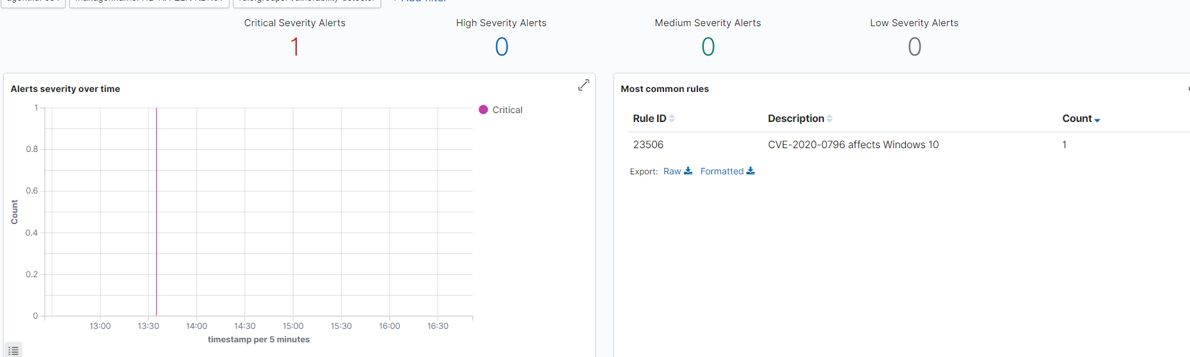The height and width of the screenshot is (357, 1190).
Task: Click the Medium Severity Alerts count 0
Action: 708,47
